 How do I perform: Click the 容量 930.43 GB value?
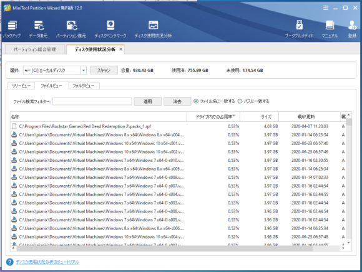tap(143, 70)
